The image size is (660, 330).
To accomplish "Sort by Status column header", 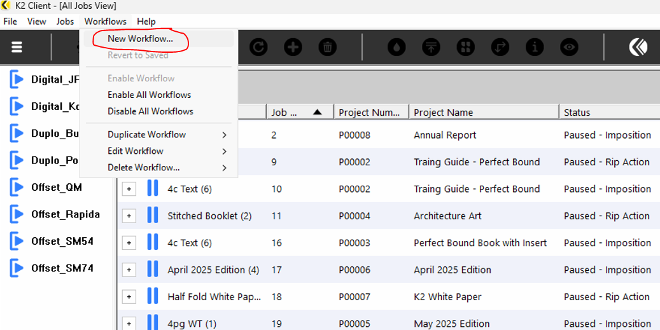I will tap(610, 113).
